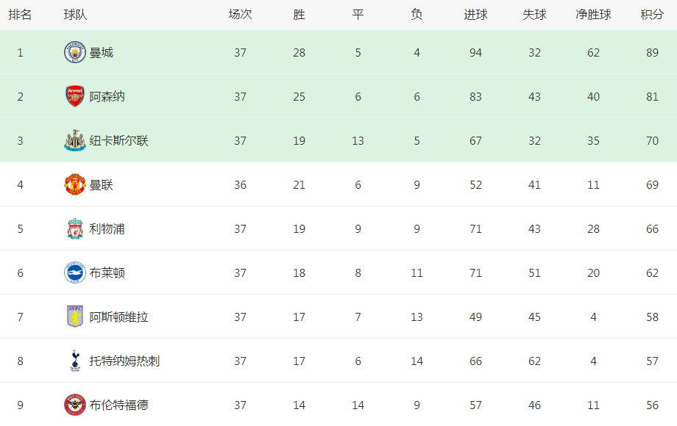Click the Liverpool club crest

point(75,228)
